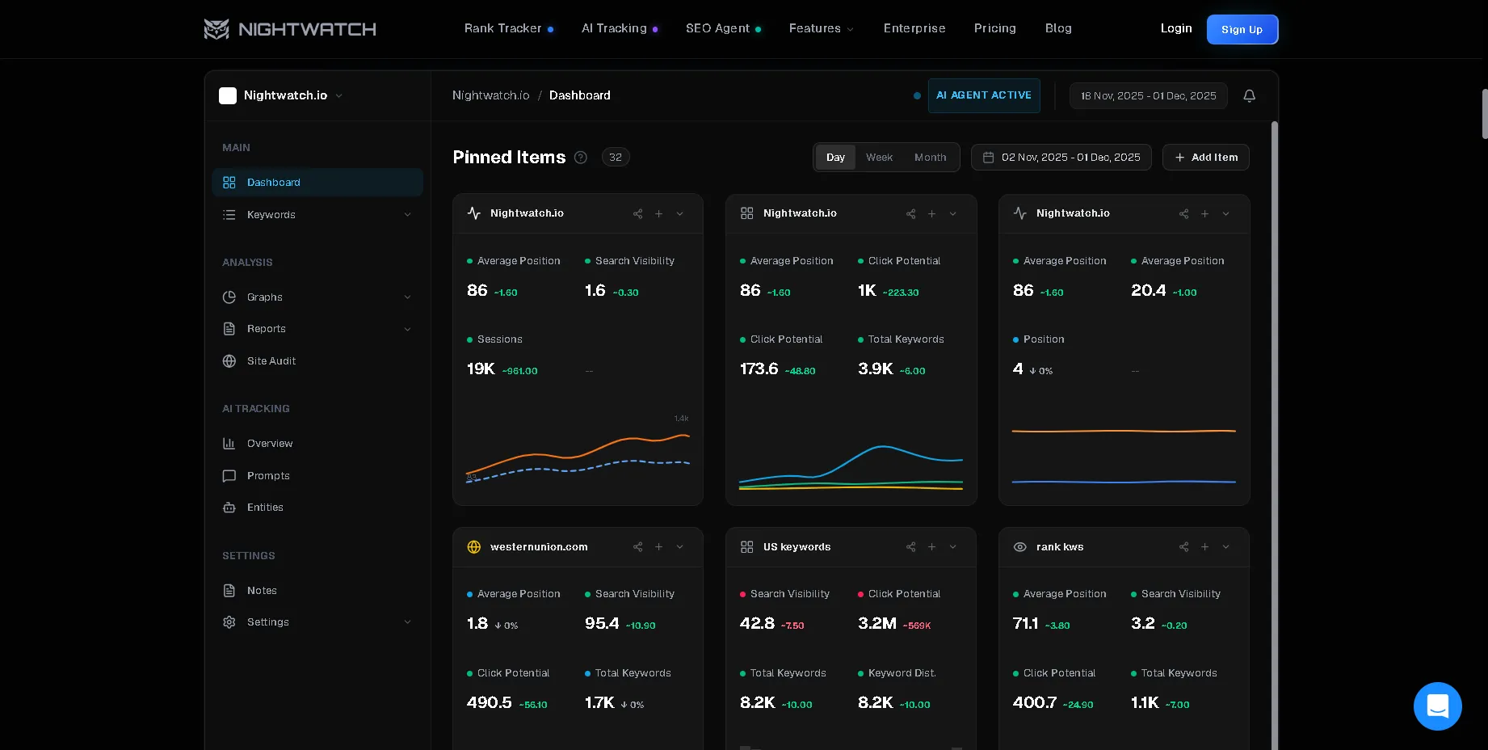
Task: Open chevron menu on US keywords card
Action: tap(953, 547)
